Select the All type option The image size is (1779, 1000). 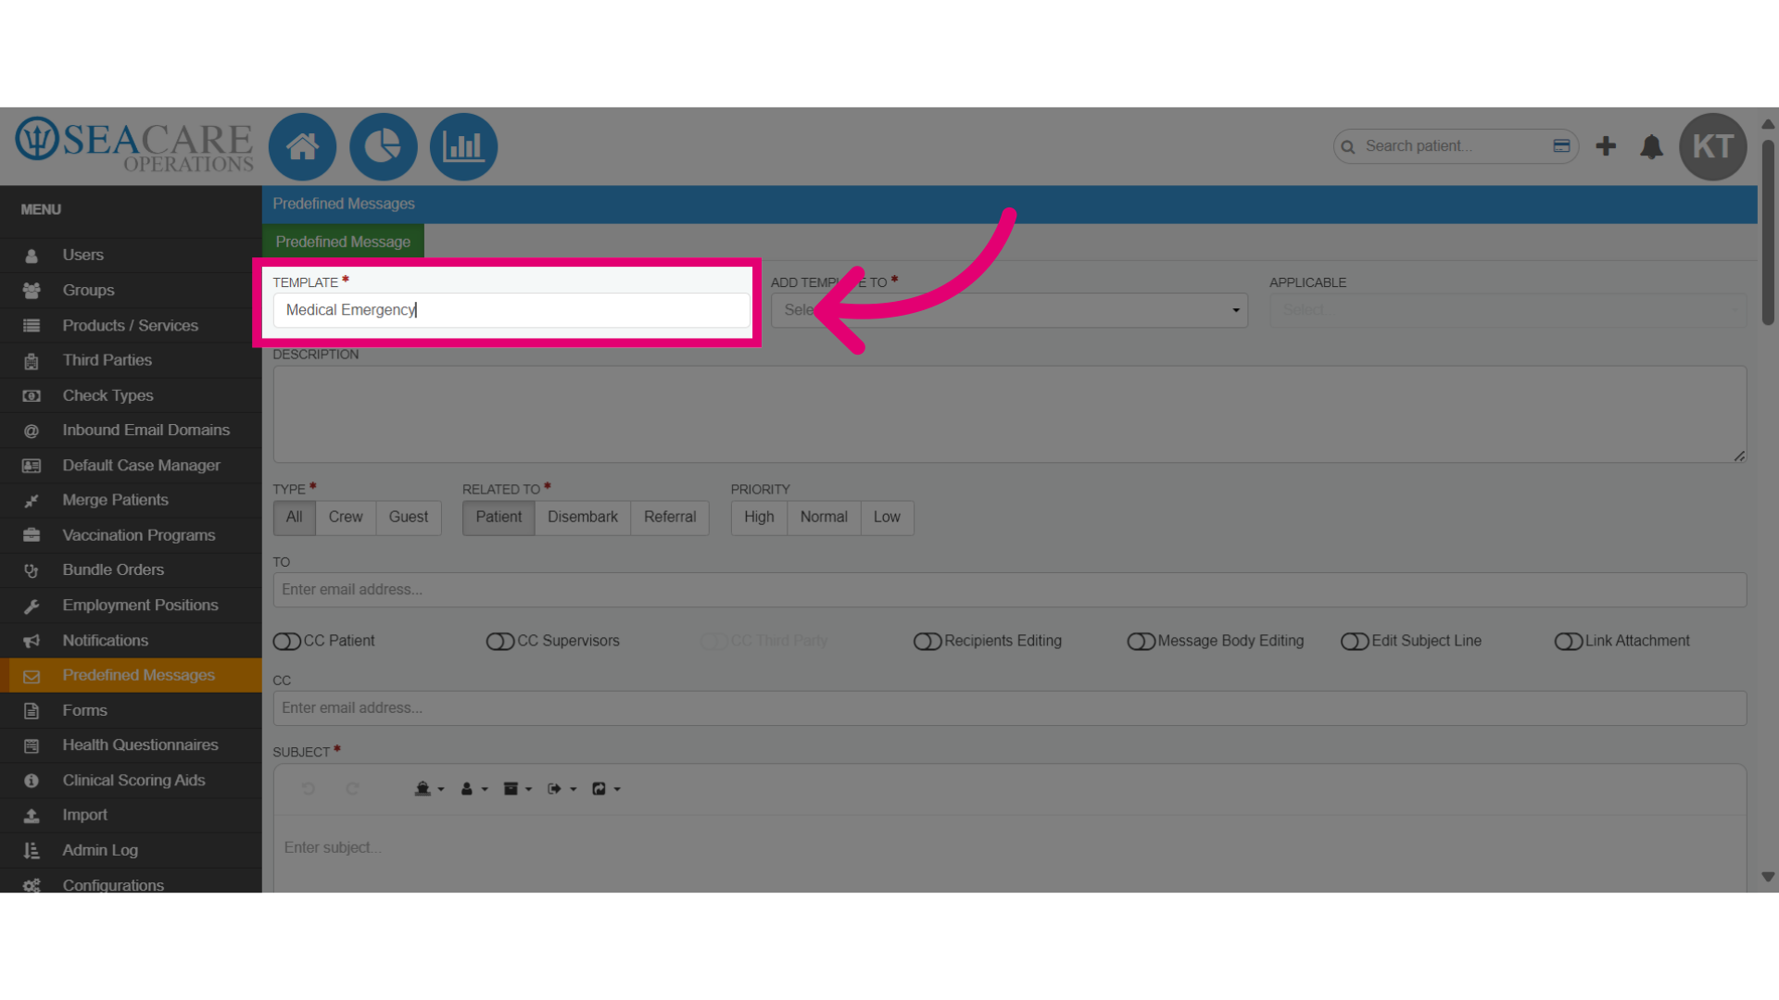(x=295, y=518)
